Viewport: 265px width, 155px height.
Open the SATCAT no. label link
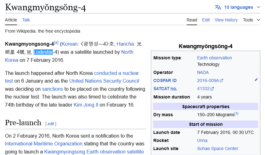click(x=165, y=89)
